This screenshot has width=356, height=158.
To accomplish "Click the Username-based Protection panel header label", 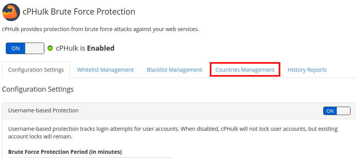I will tap(43, 110).
